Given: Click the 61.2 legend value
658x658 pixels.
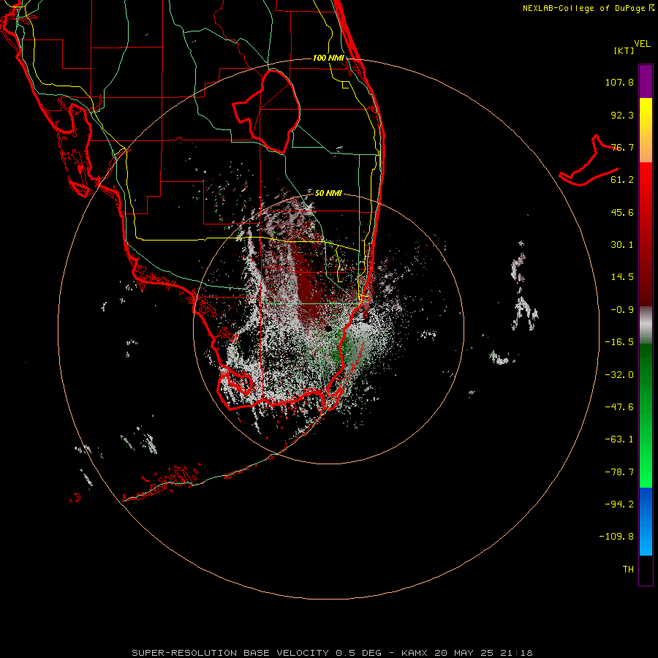Looking at the screenshot, I should point(622,180).
